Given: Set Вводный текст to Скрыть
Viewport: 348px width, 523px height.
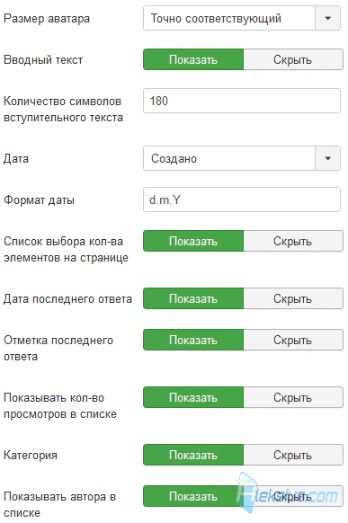Looking at the screenshot, I should (x=293, y=59).
